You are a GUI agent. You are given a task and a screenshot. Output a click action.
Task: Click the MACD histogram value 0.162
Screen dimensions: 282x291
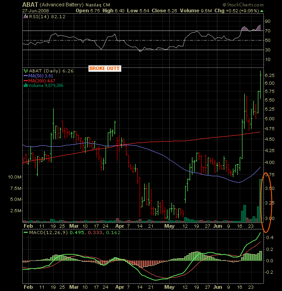click(113, 233)
